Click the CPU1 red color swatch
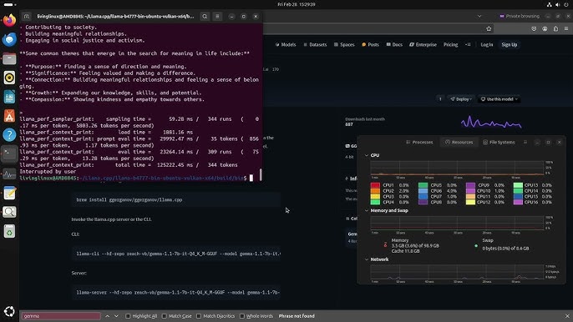Screen dimensions: 573x322 tap(375, 185)
